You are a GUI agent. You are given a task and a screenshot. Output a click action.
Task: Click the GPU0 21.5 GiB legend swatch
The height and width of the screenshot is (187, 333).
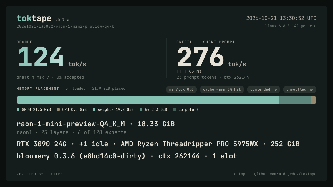18,109
